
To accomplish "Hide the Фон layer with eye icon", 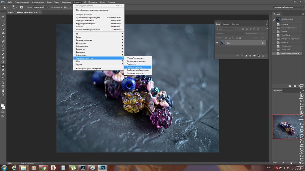I will [x=217, y=43].
